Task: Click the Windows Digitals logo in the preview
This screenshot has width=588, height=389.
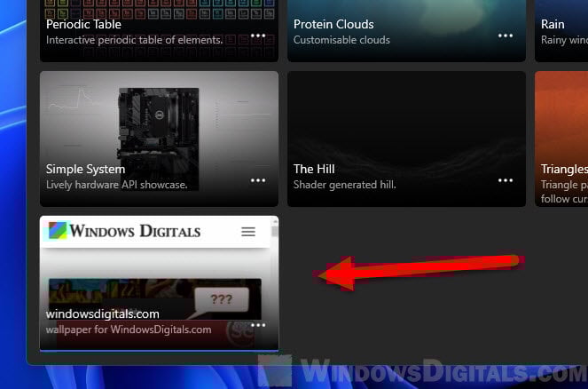Action: pyautogui.click(x=124, y=231)
